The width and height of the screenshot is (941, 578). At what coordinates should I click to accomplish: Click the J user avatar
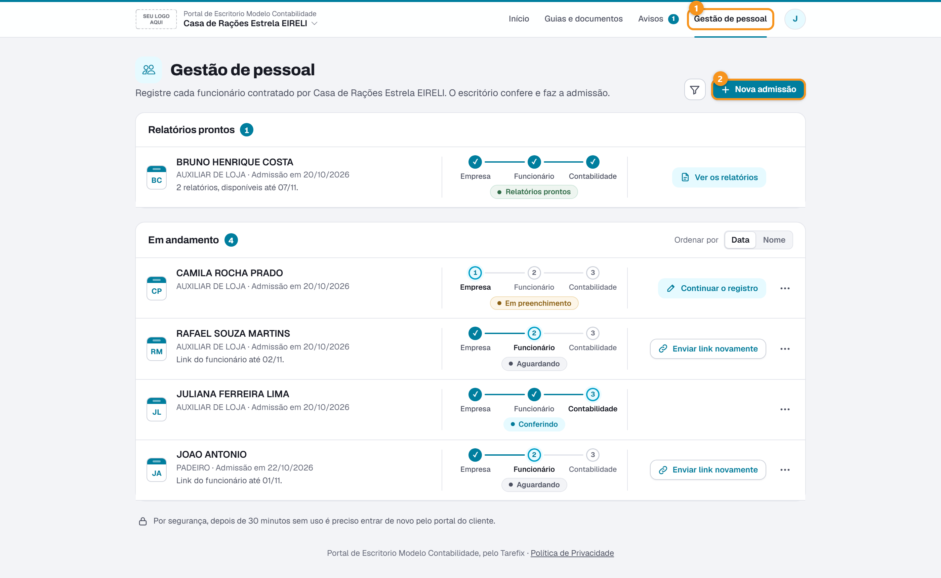[x=794, y=19]
